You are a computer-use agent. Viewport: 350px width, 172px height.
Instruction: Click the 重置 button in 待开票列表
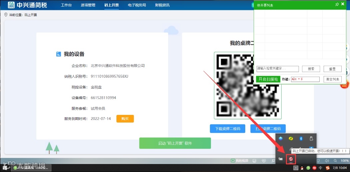332,69
